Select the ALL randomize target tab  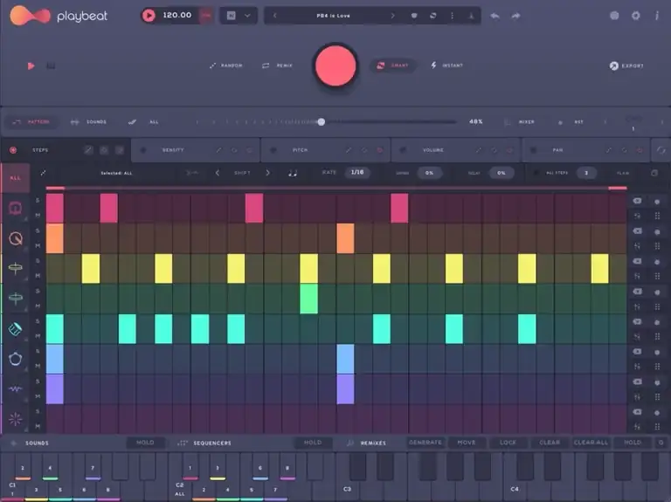pos(144,122)
